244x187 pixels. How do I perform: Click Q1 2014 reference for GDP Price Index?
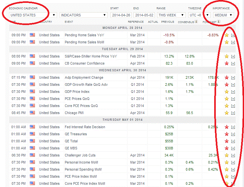pyautogui.click(x=137, y=92)
